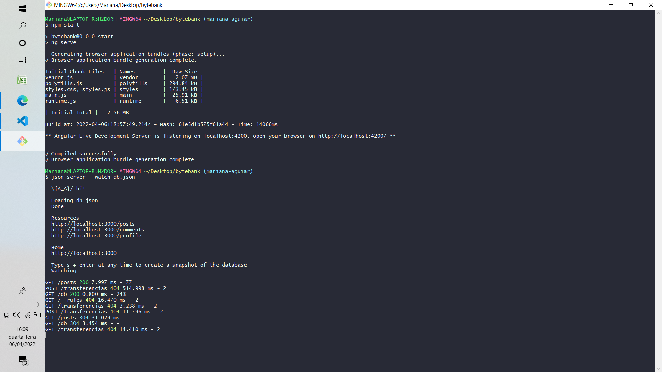Screen dimensions: 662x372
Task: Open Meet Now tray icon
Action: [7, 315]
